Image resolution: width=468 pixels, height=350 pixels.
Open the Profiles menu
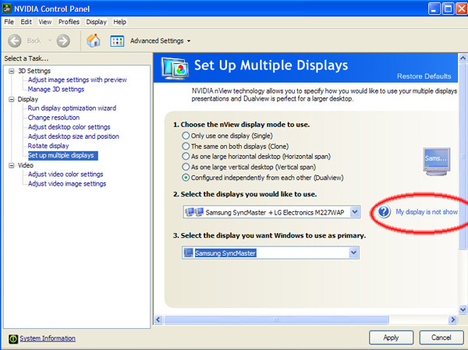click(69, 22)
